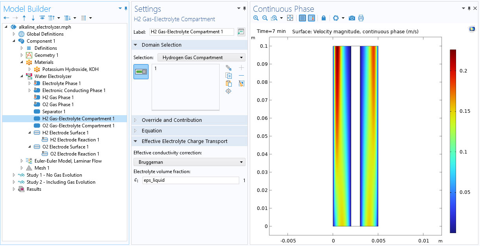The height and width of the screenshot is (246, 480).
Task: Toggle the Show Grid button
Action: click(302, 18)
